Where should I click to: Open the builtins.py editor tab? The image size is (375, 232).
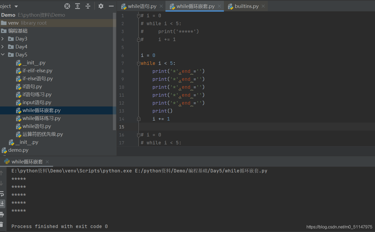coord(246,6)
